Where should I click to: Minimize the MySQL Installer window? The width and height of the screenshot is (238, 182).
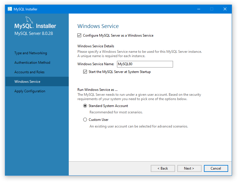[x=198, y=9]
